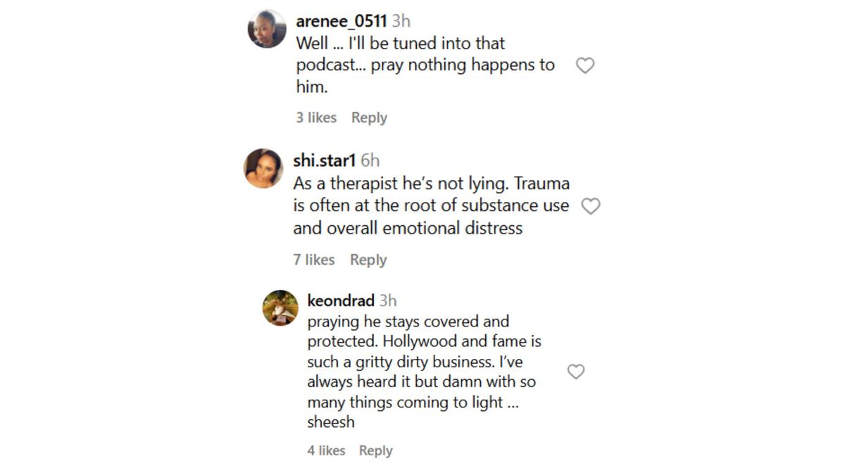
Task: Open '4 likes' list under keondrad's comment
Action: click(x=327, y=450)
